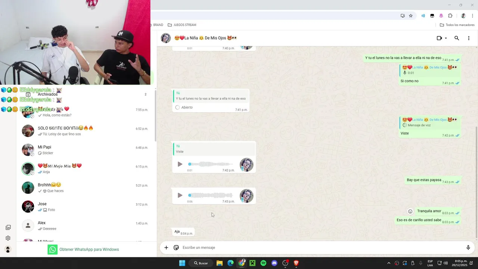Open the Chrome profile avatar
The width and height of the screenshot is (478, 269).
coord(463,16)
